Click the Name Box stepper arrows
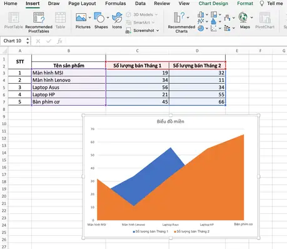The height and width of the screenshot is (249, 287). [28, 41]
